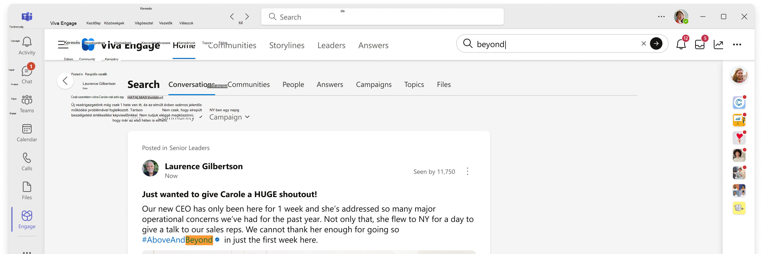Click the Laurence Gilbertson author name
This screenshot has width=763, height=254.
[x=203, y=167]
